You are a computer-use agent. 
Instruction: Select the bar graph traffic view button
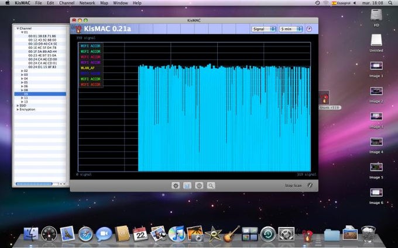pos(187,186)
